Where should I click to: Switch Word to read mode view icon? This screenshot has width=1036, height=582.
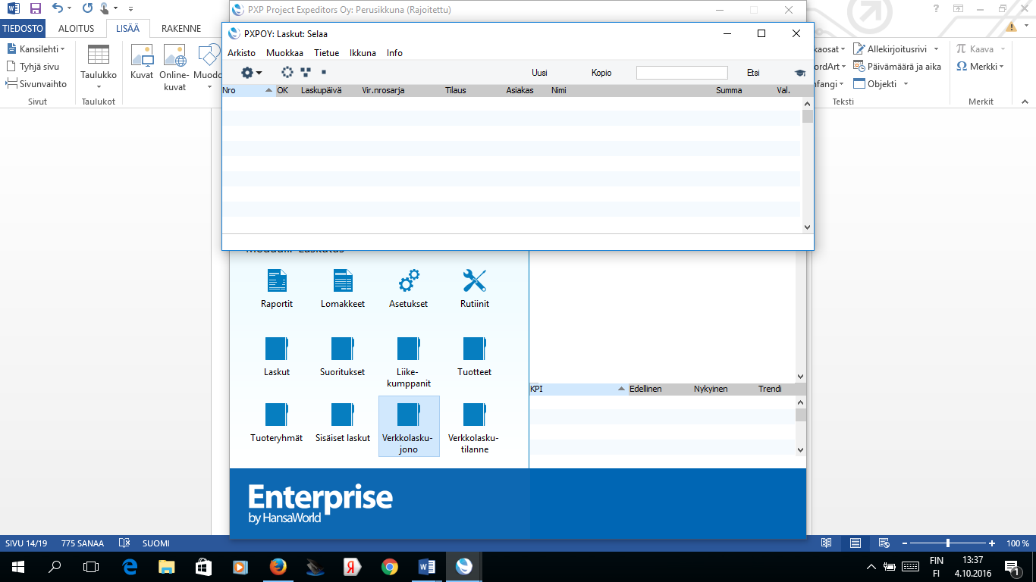coord(827,543)
